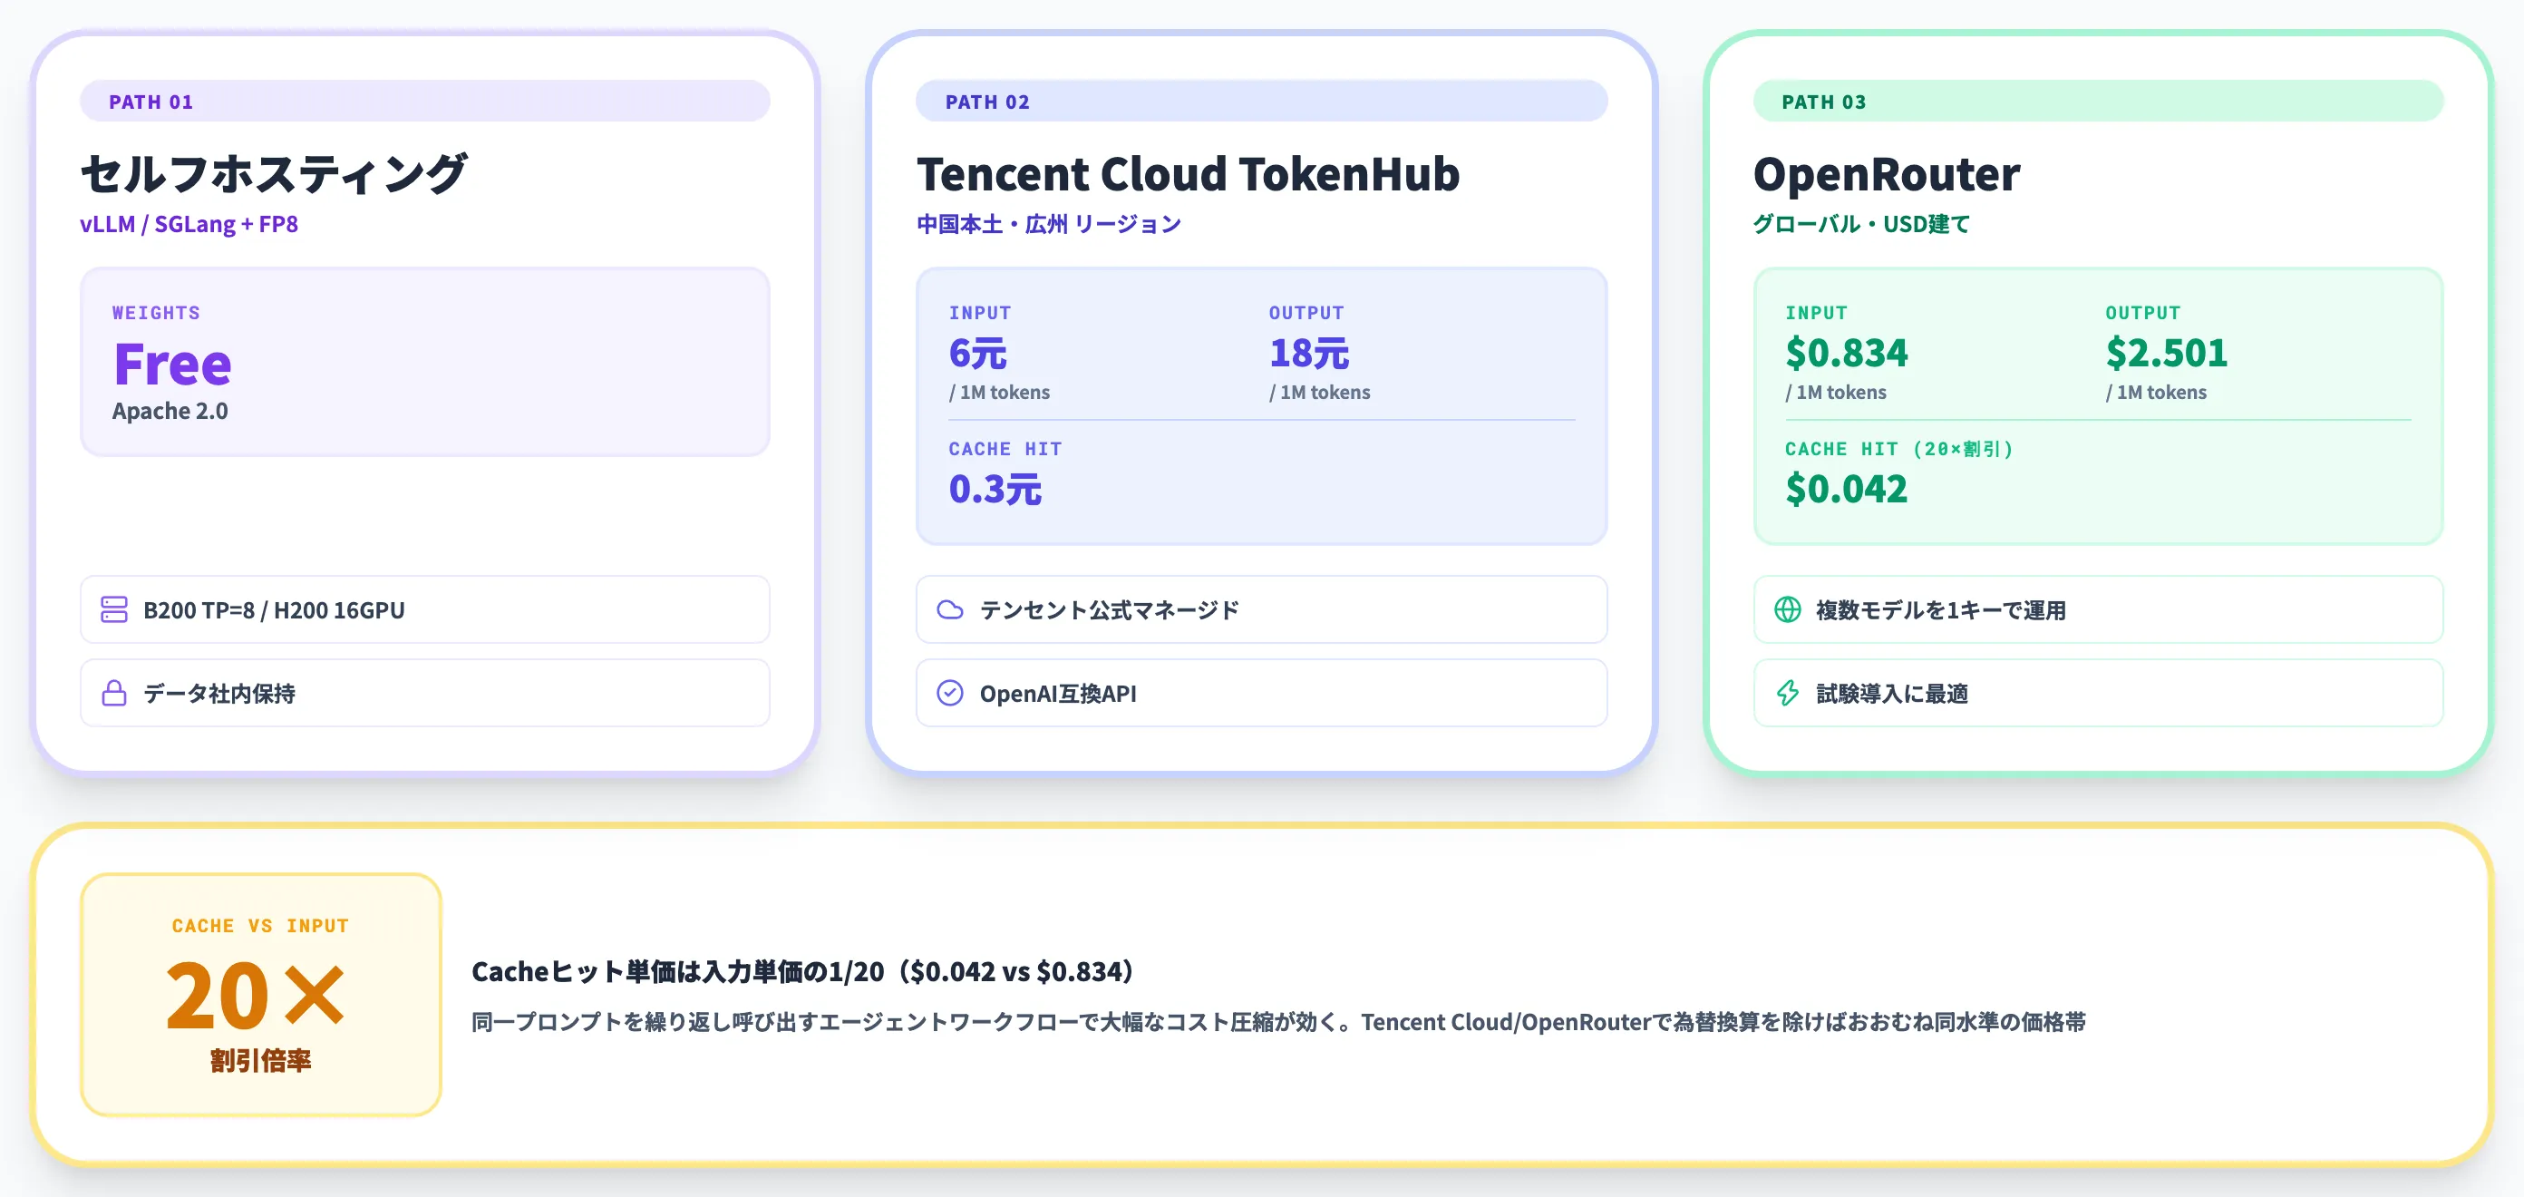Select the PATH 03 badge
This screenshot has height=1197, width=2524.
click(2098, 101)
